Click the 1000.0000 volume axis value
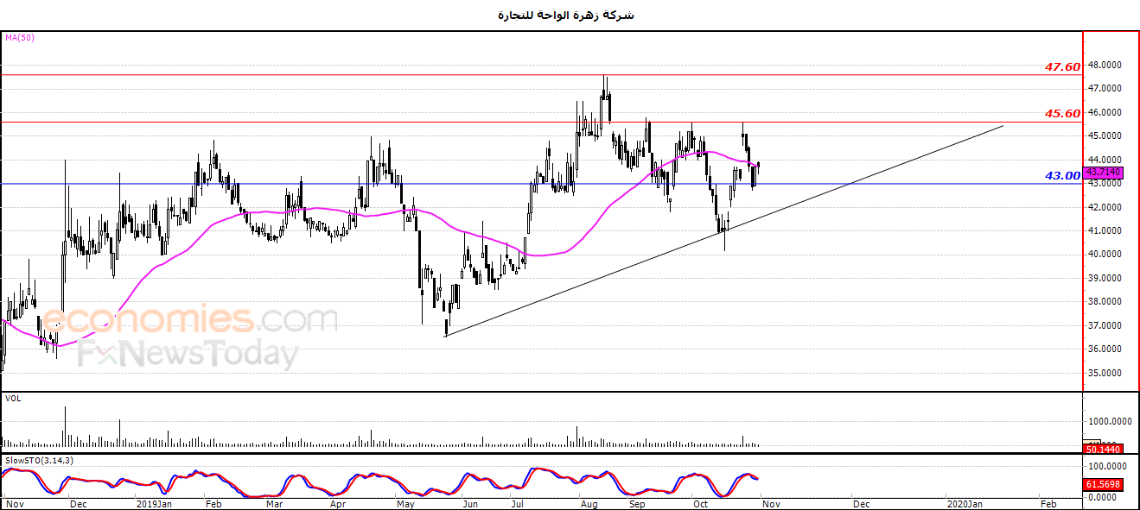The image size is (1140, 510). click(1109, 422)
